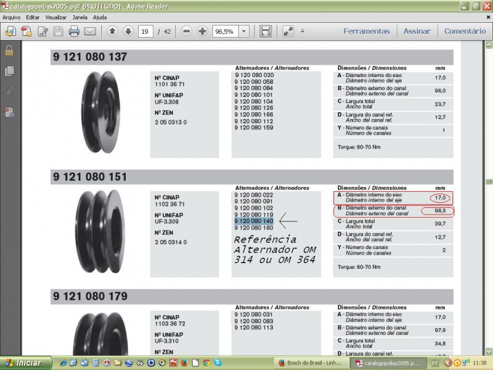Click the security padlock sidebar icon
493x370 pixels.
coord(9,51)
